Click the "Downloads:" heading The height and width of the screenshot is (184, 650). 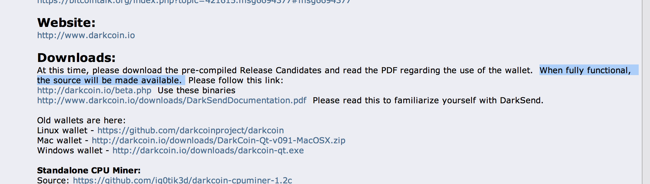click(76, 58)
